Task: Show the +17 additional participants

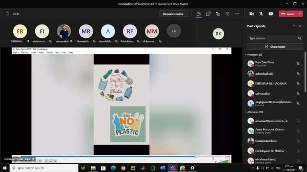Action: [x=174, y=31]
